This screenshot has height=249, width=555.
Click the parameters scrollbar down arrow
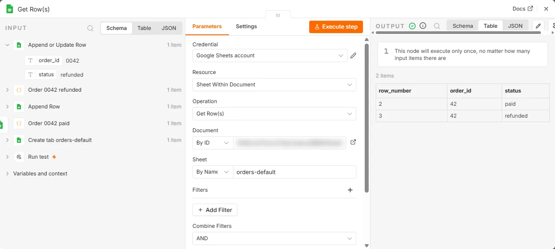pyautogui.click(x=366, y=245)
